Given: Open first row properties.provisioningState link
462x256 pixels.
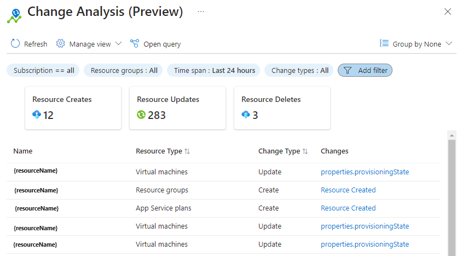Looking at the screenshot, I should tap(365, 172).
